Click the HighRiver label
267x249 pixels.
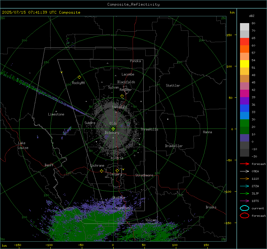pos(123,208)
